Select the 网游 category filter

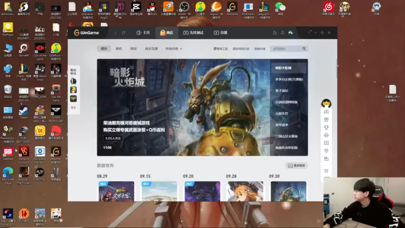coord(133,49)
